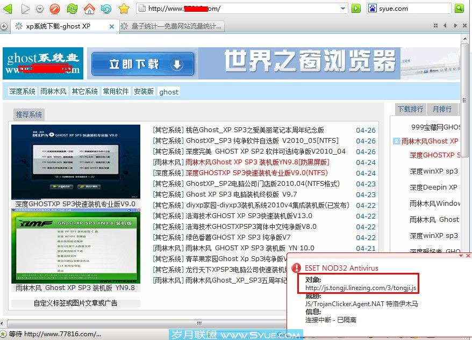Click the red Stop loading button
The image size is (472, 340).
click(54, 9)
